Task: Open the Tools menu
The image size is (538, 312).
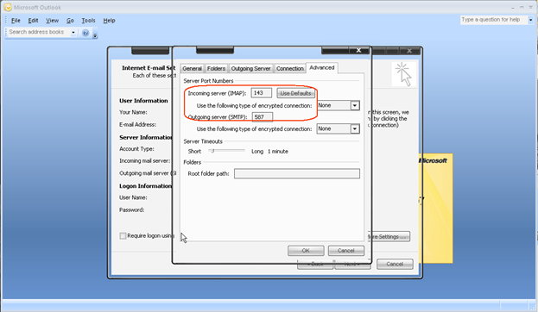Action: (88, 21)
